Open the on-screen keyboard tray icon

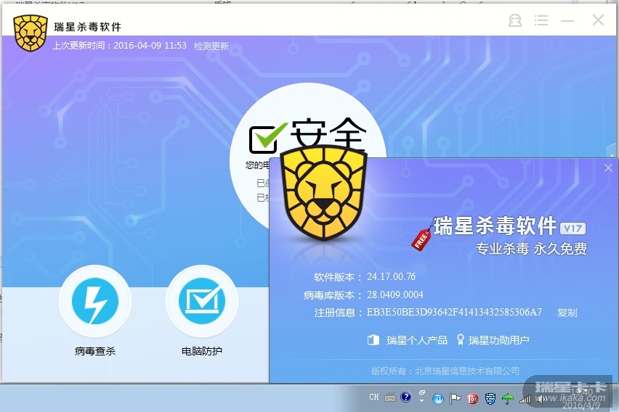tap(390, 397)
